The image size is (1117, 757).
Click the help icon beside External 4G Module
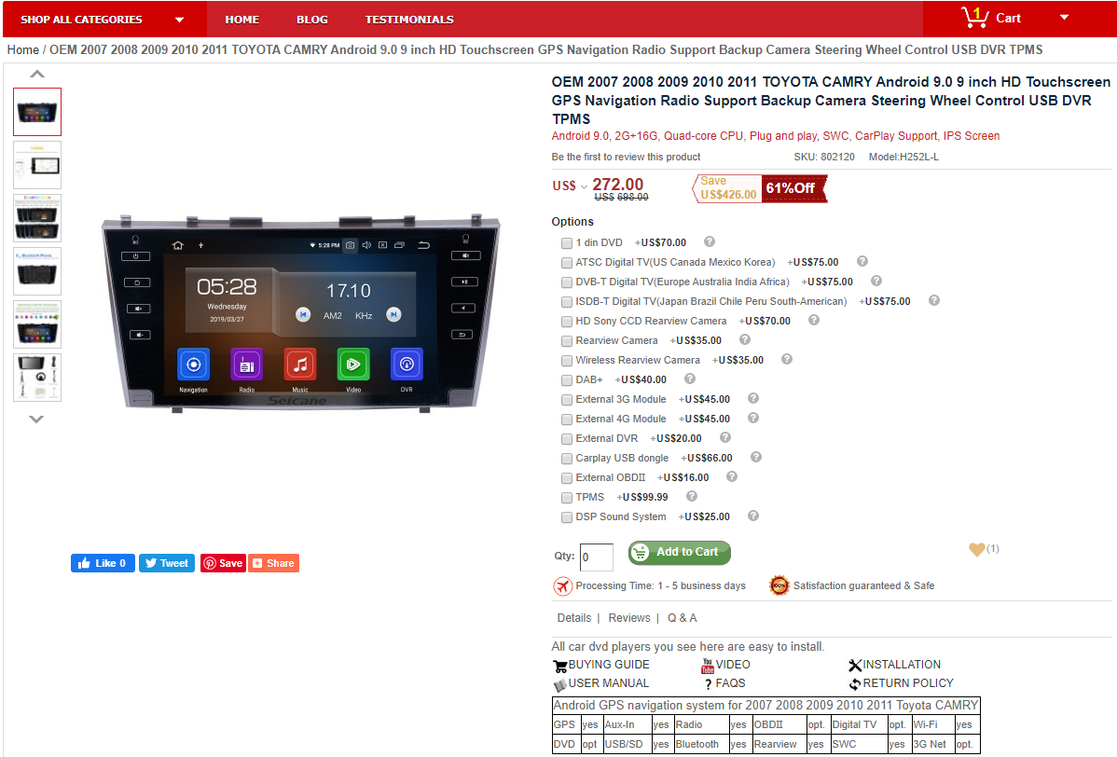coord(753,418)
